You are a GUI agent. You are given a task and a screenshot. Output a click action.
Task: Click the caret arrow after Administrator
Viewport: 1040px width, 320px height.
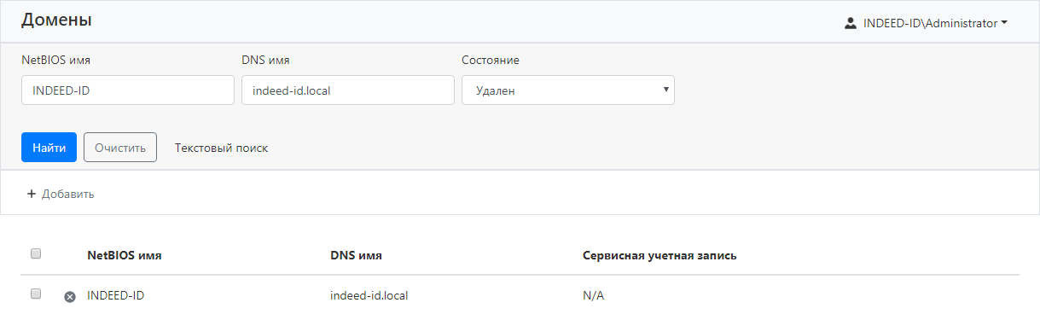pos(1005,24)
